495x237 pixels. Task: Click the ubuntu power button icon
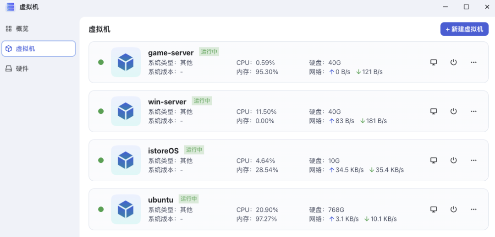coord(453,209)
